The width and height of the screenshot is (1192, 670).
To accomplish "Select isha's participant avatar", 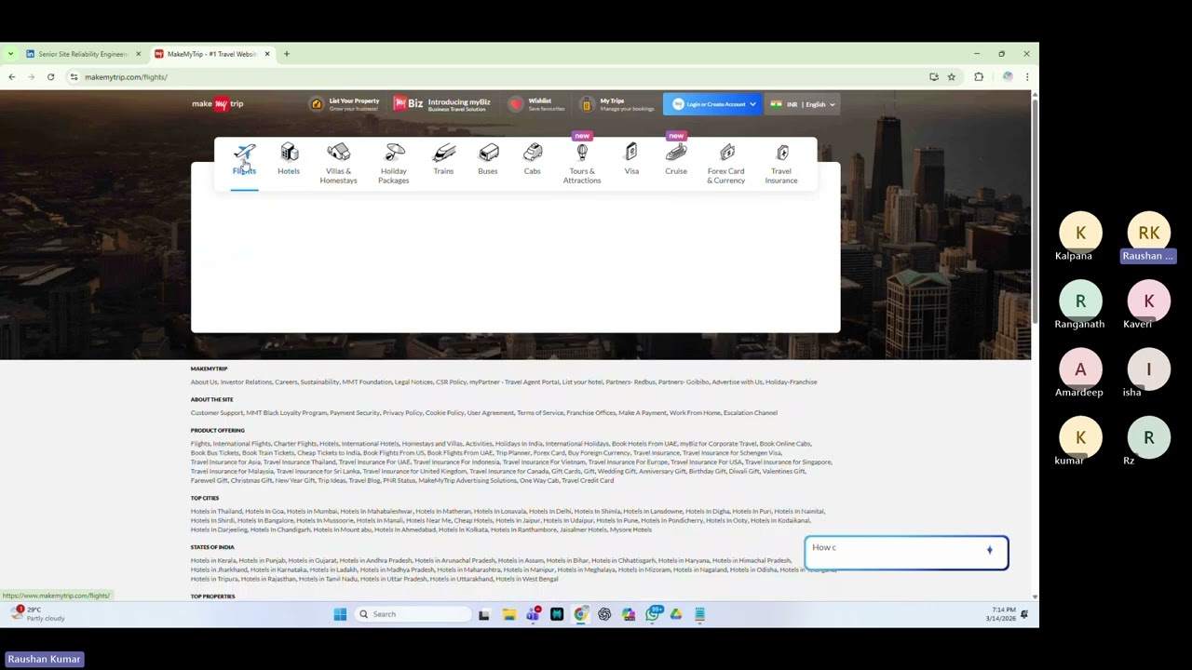I will click(x=1148, y=369).
